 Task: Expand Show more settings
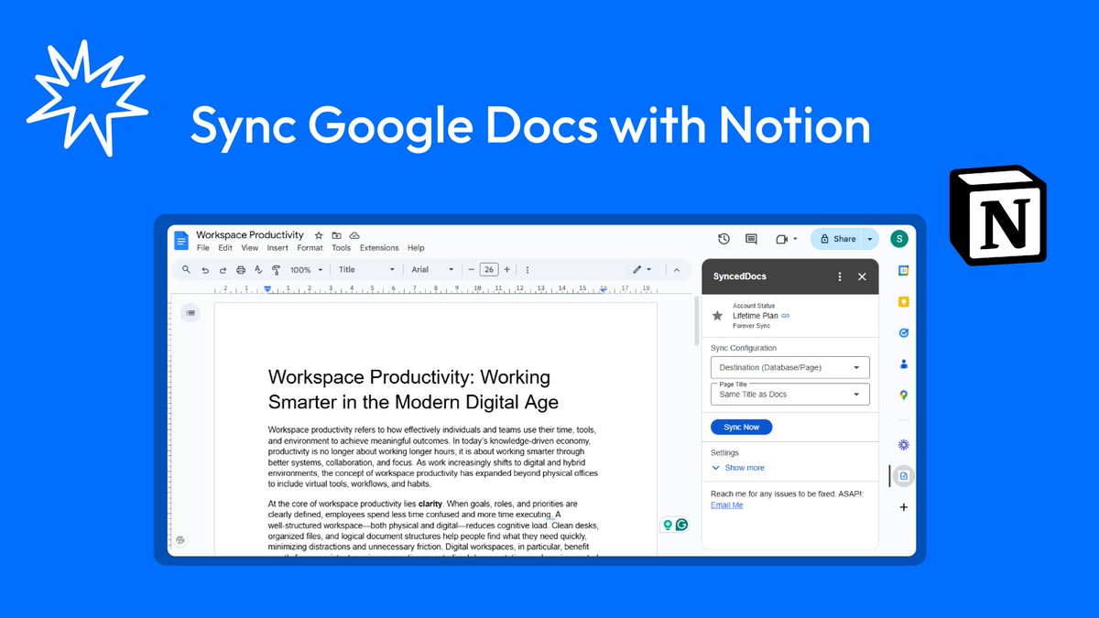tap(738, 468)
